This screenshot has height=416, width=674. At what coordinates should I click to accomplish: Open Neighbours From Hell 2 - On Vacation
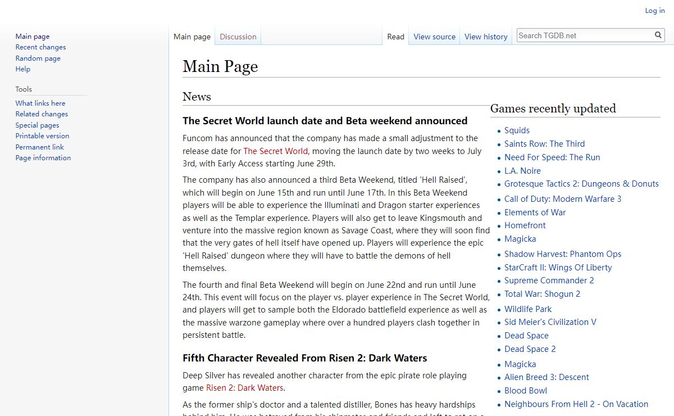[576, 404]
